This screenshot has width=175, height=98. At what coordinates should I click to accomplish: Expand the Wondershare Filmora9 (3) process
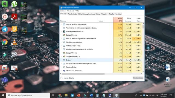(x=61, y=32)
